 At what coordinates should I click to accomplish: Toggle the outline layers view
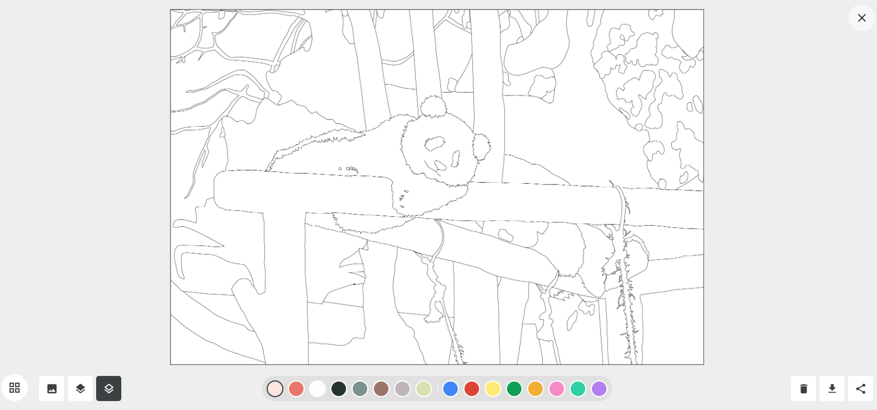coord(109,389)
